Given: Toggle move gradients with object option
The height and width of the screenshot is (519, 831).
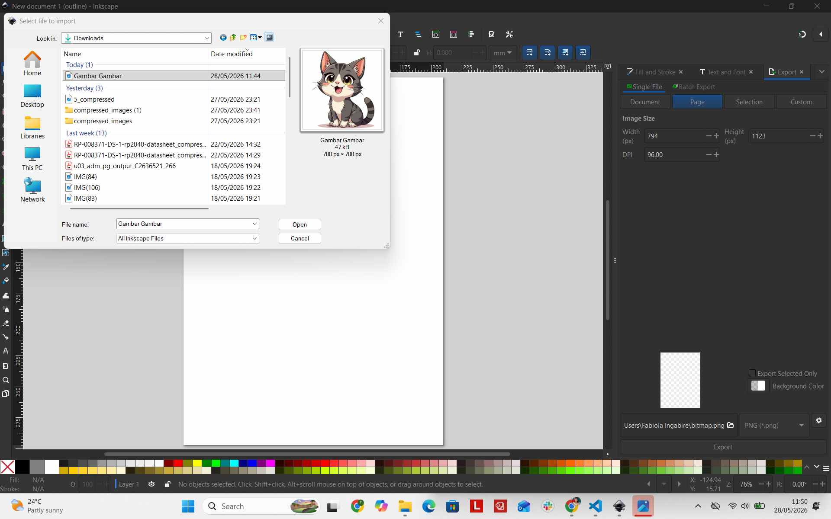Looking at the screenshot, I should point(565,53).
